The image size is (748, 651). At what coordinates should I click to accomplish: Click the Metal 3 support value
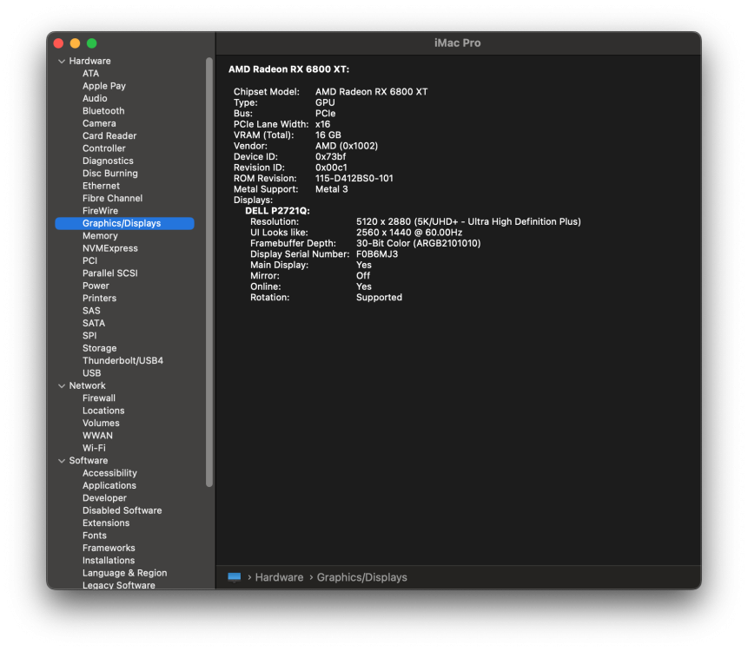(x=332, y=189)
